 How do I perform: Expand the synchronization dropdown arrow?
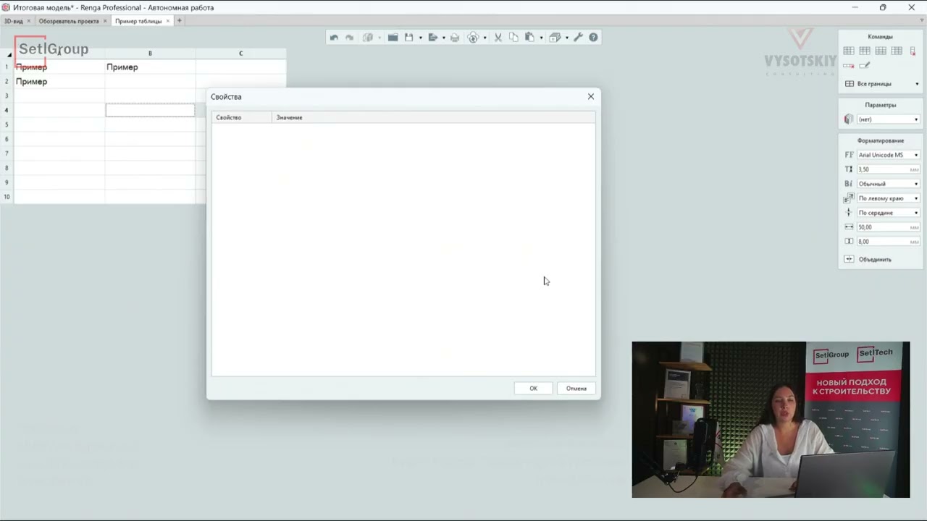pyautogui.click(x=485, y=38)
